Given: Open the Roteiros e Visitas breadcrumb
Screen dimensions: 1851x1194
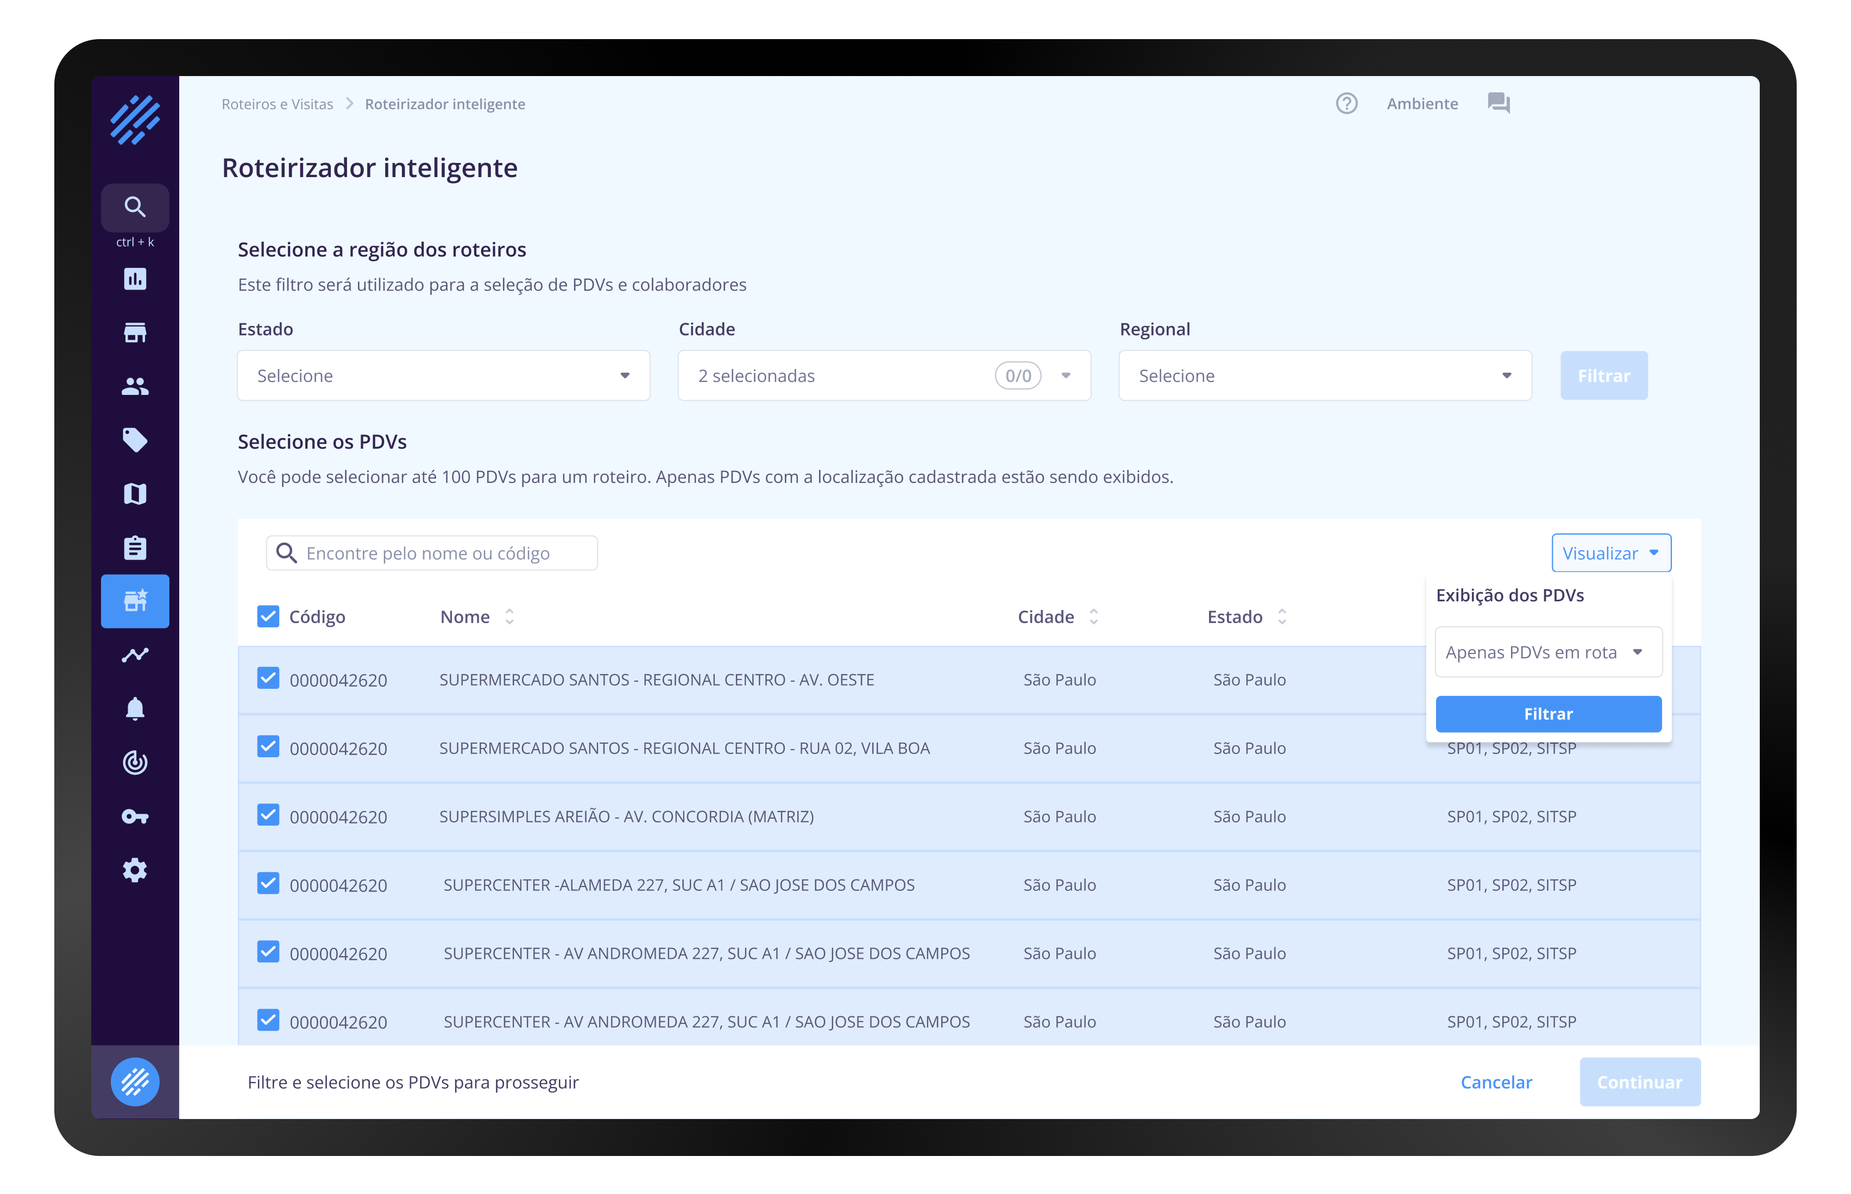Looking at the screenshot, I should pyautogui.click(x=278, y=103).
